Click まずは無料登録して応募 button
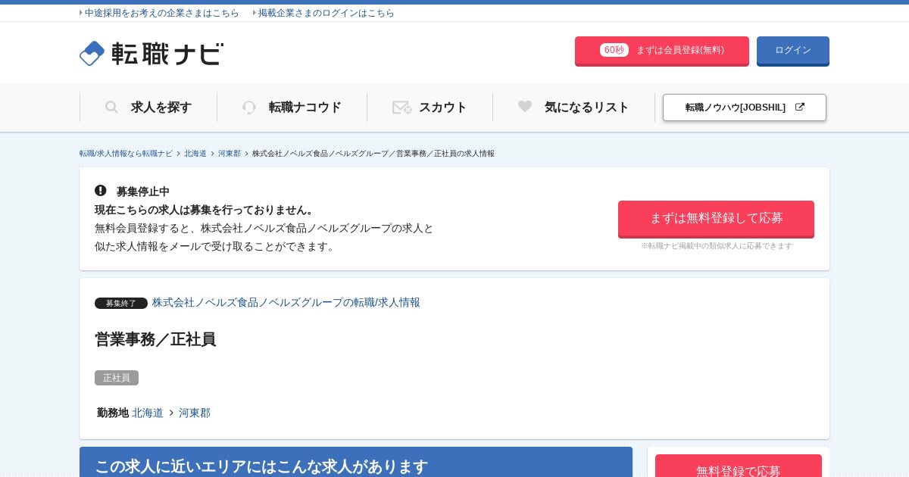 click(x=716, y=219)
